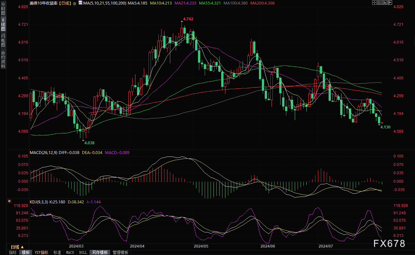Apply the 标准 template

(x=57, y=252)
